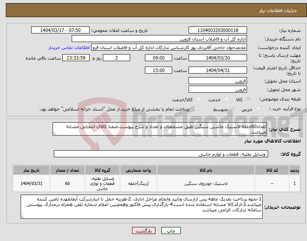Click the delivery city field قزوین
The height and width of the screenshot is (241, 307).
click(x=217, y=90)
